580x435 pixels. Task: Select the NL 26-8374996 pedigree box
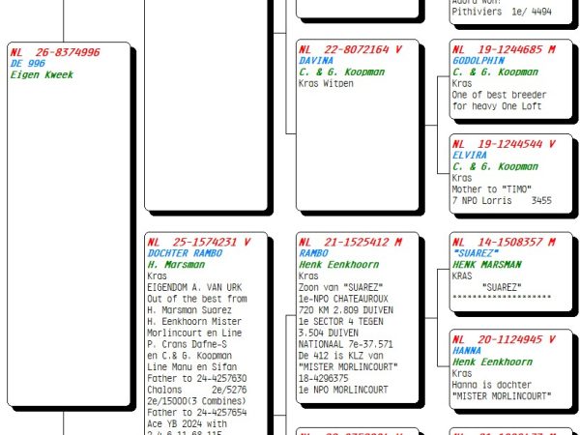pos(69,224)
